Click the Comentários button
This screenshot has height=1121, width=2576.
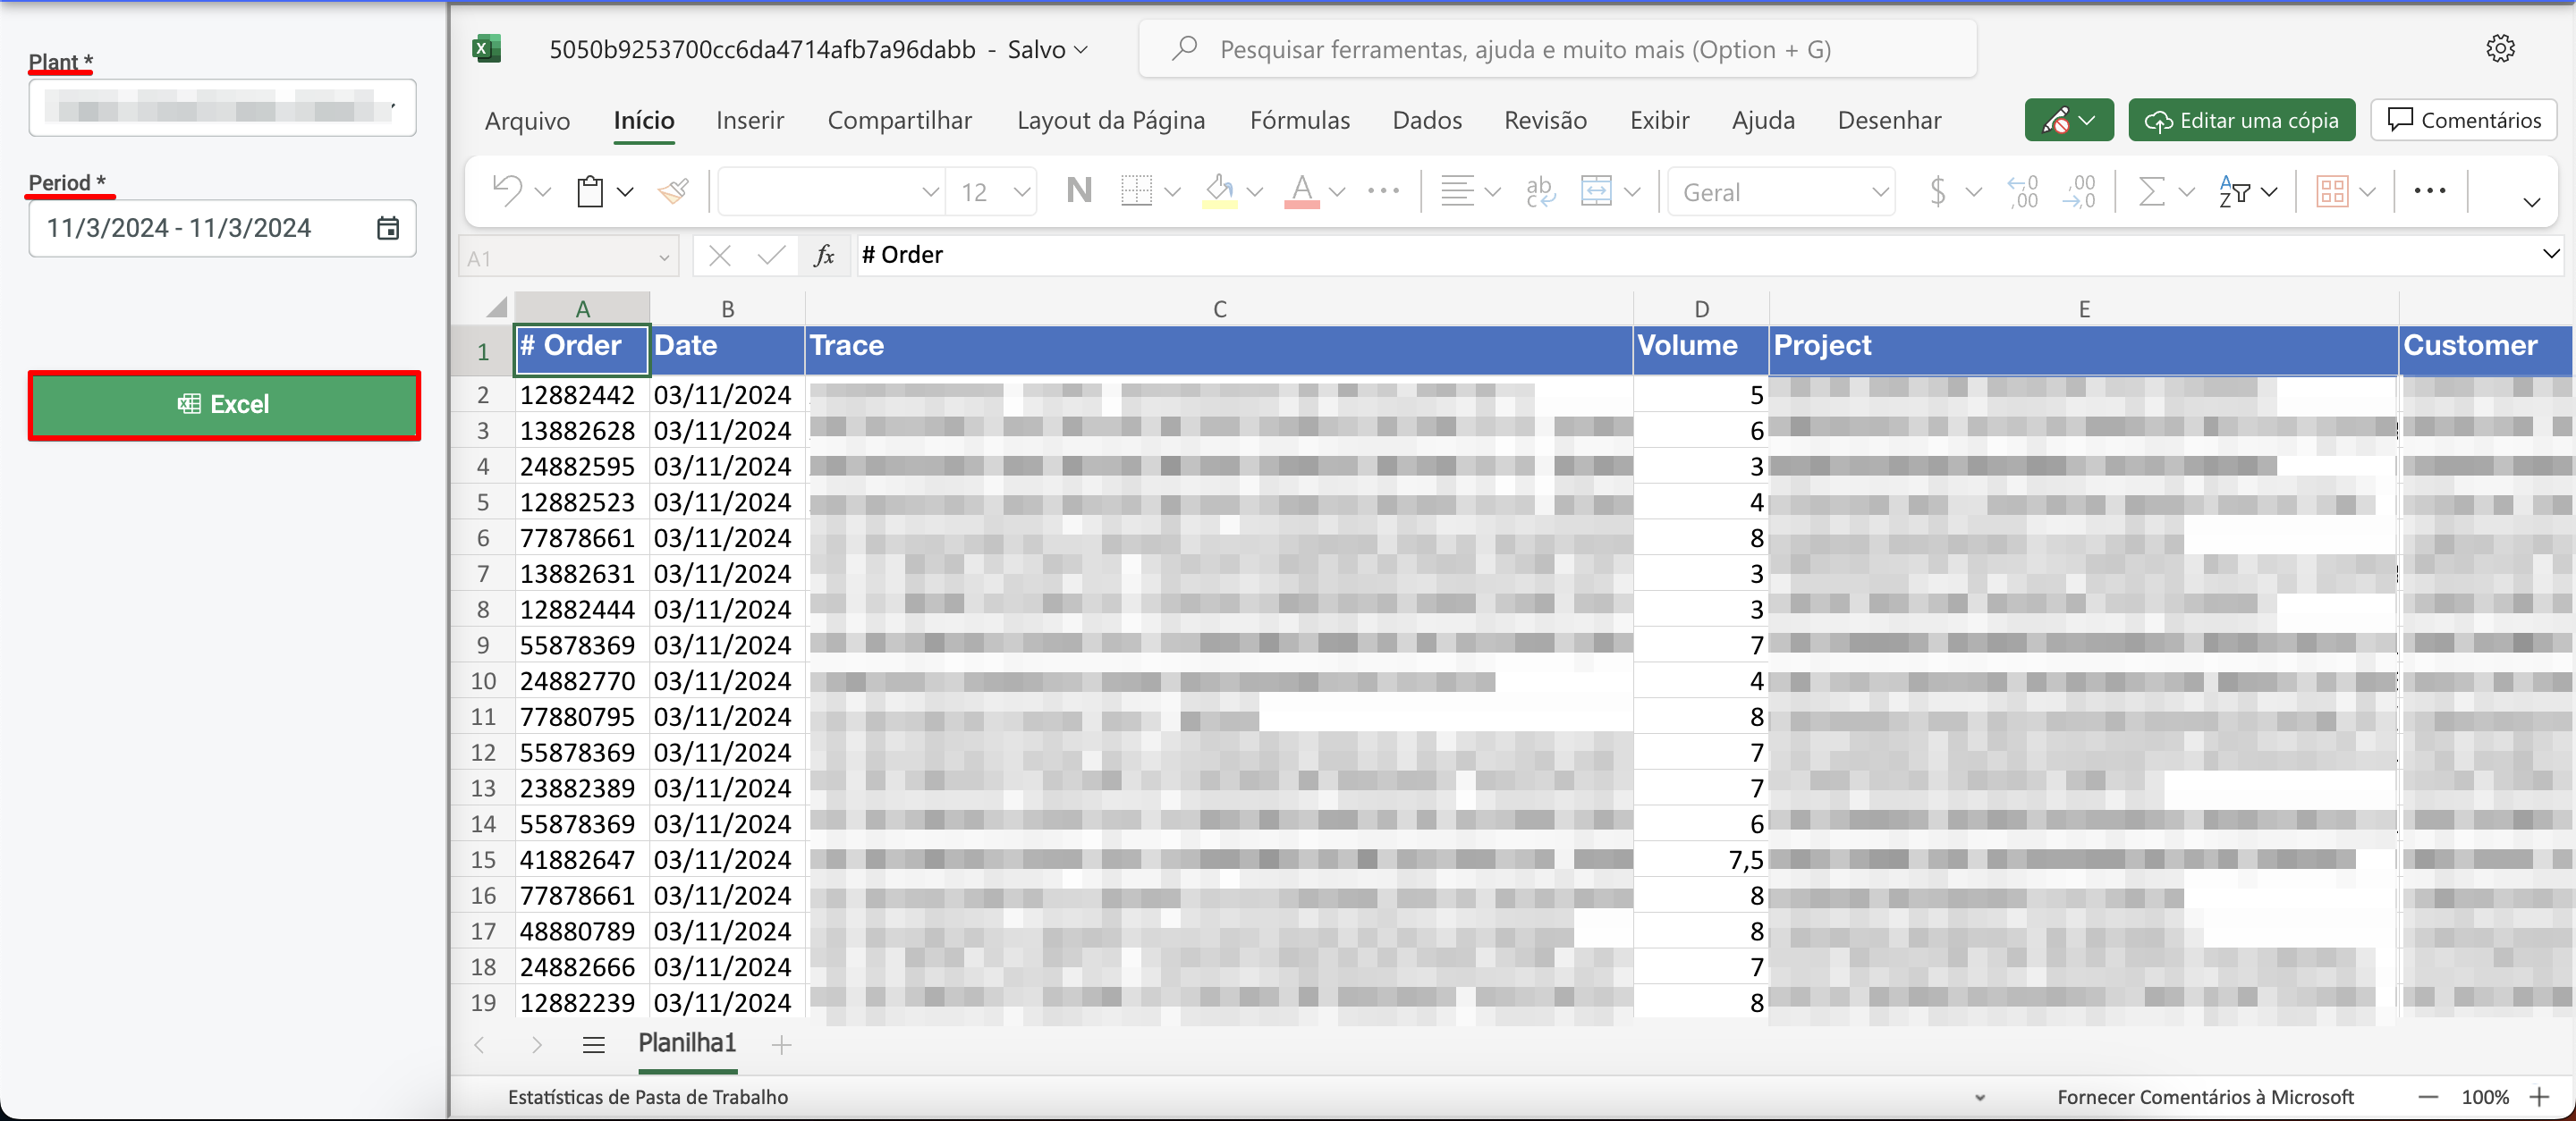point(2463,121)
